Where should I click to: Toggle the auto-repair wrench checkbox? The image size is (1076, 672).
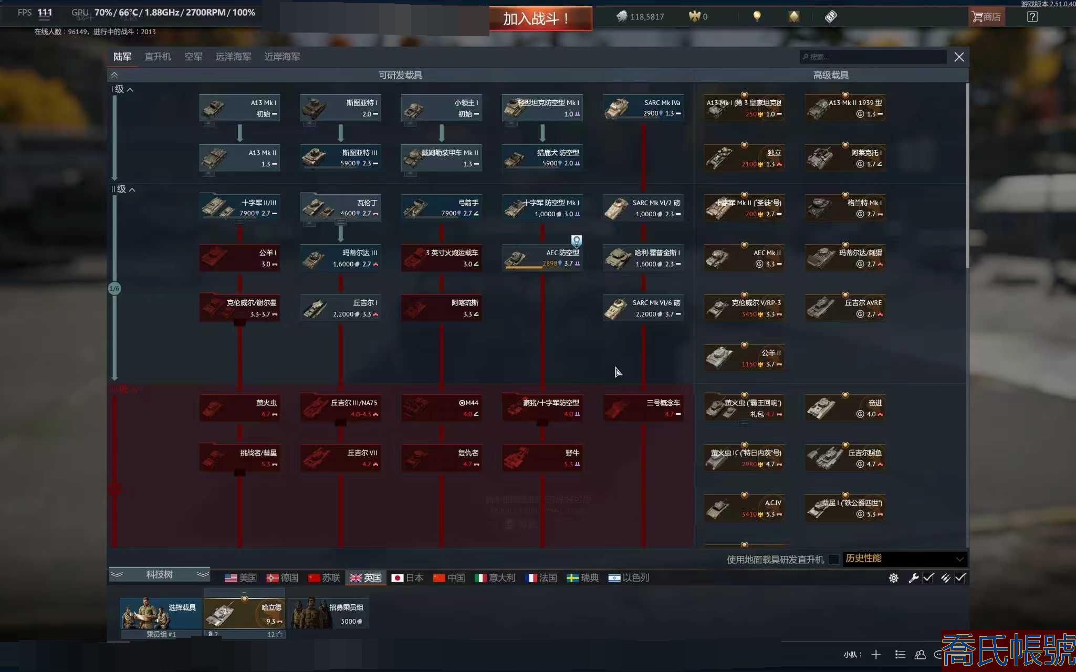[928, 577]
